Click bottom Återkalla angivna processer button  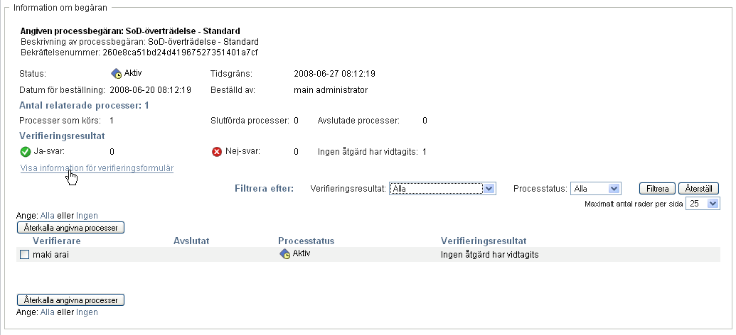point(71,300)
